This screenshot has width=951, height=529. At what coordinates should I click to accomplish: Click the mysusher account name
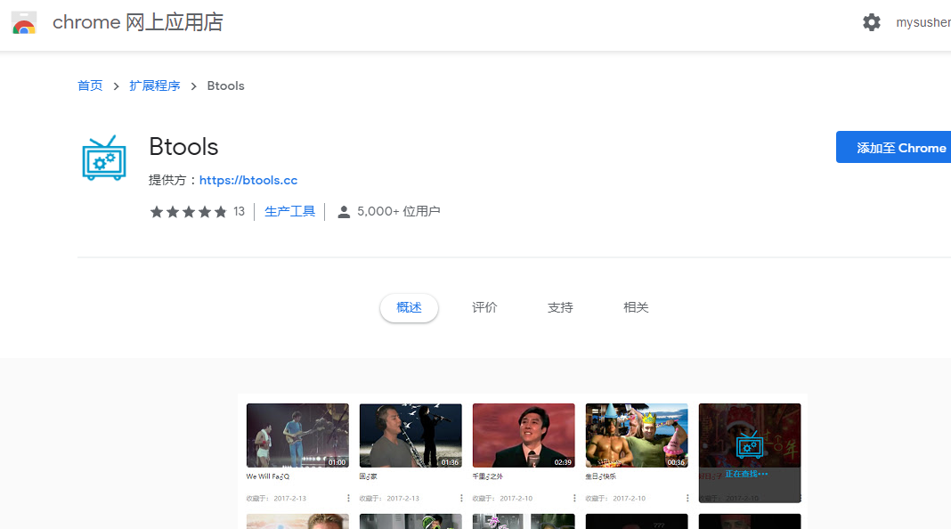[923, 22]
